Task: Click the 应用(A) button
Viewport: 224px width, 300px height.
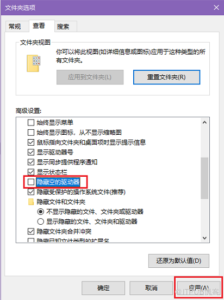Action: click(199, 288)
